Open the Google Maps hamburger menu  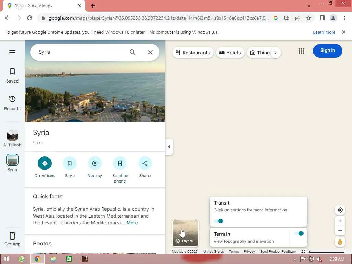(x=12, y=52)
